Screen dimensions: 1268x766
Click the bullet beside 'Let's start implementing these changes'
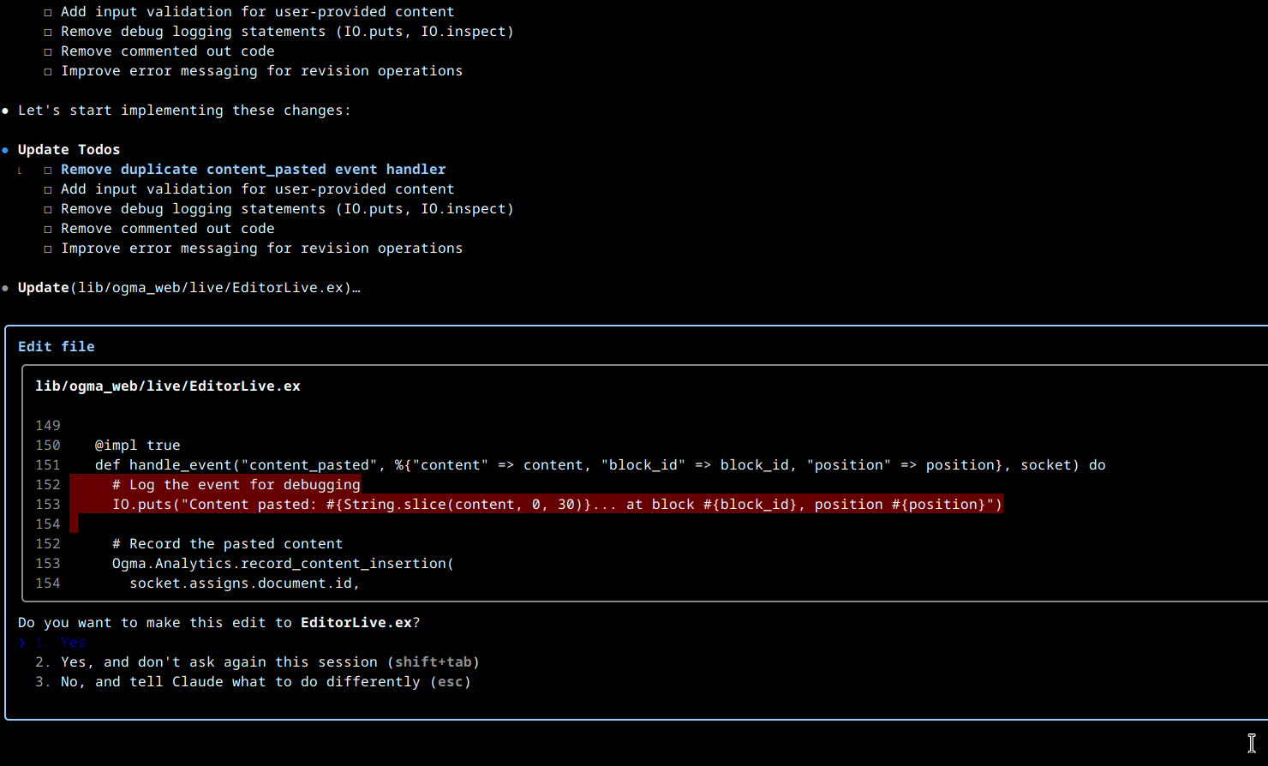pos(5,111)
